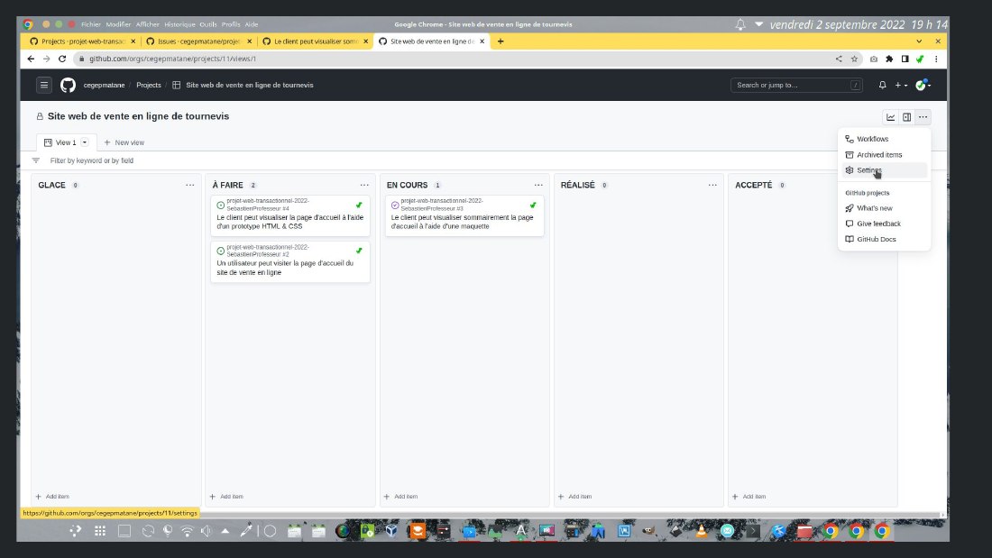The width and height of the screenshot is (992, 558).
Task: Open the applications grid in the dock
Action: click(x=100, y=531)
